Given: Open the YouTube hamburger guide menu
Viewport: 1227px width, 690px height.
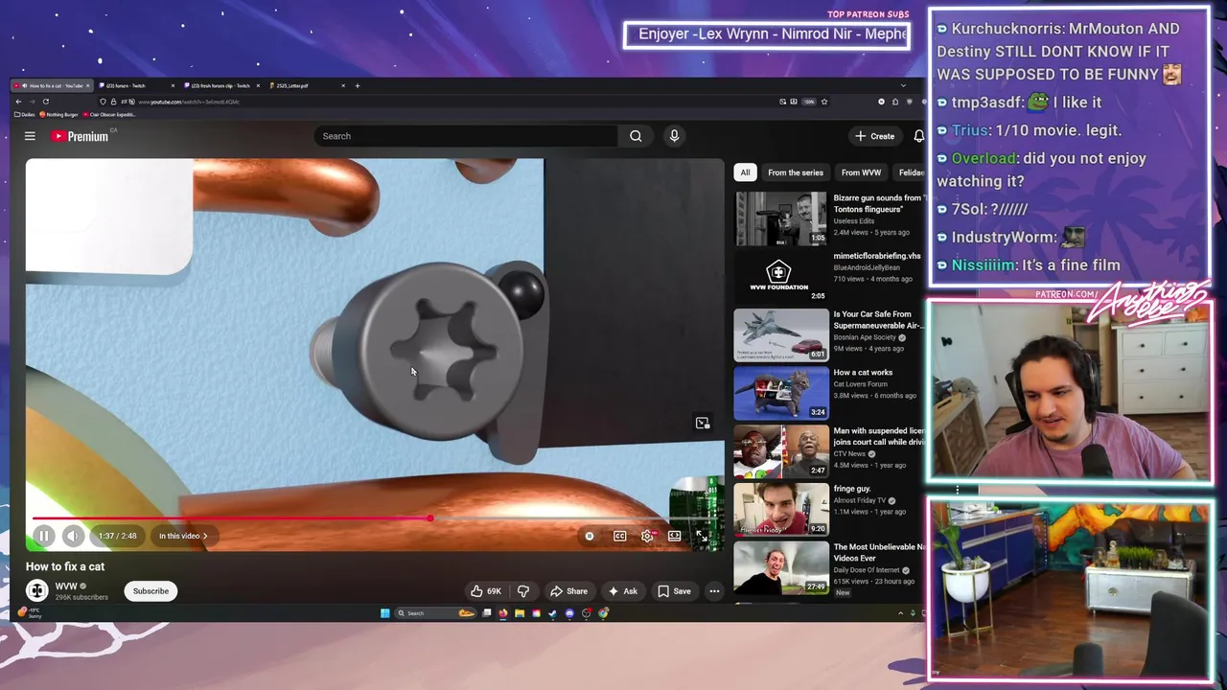Looking at the screenshot, I should click(x=30, y=136).
